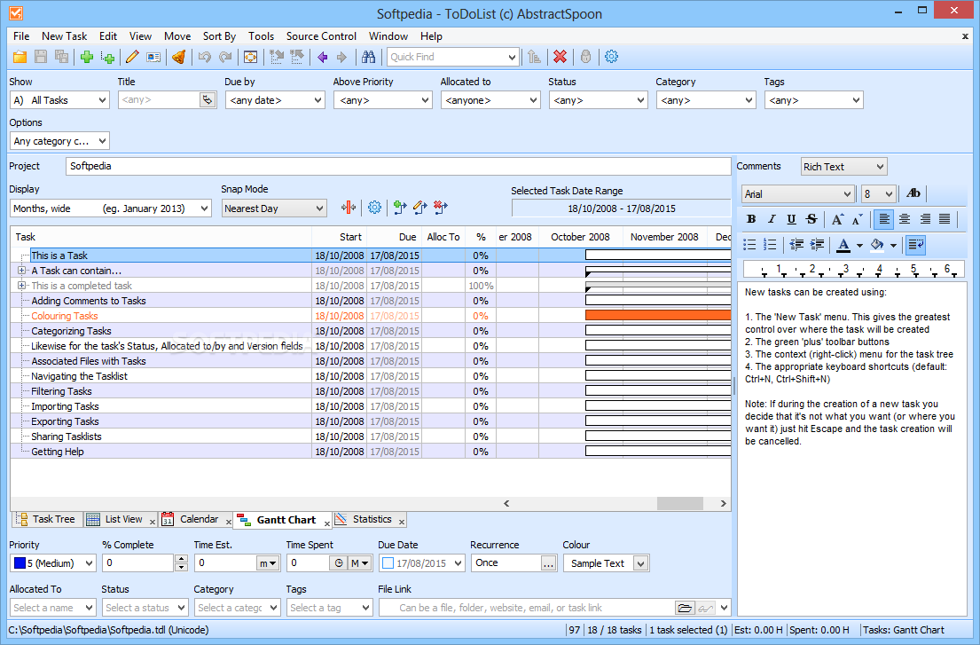Click the undo arrow in toolbar
The height and width of the screenshot is (645, 980).
click(204, 57)
